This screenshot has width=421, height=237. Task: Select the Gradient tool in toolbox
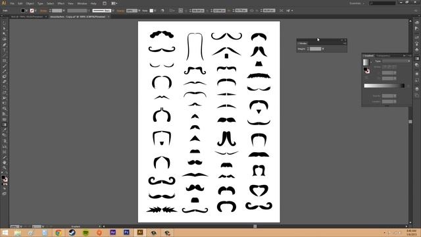pos(4,124)
